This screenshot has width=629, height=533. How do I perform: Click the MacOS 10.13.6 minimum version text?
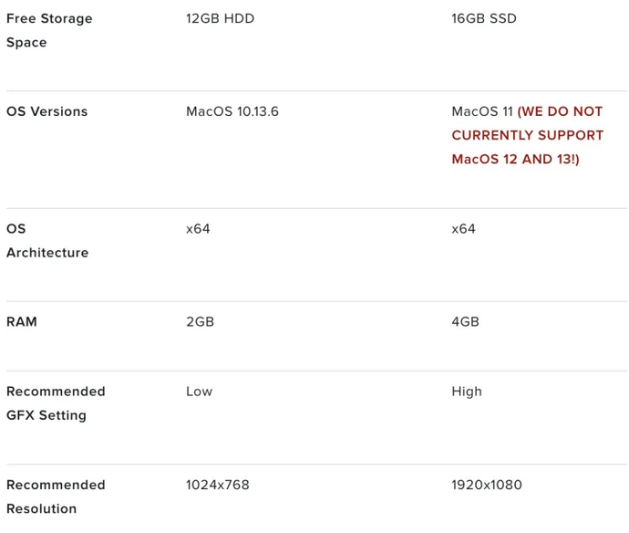pyautogui.click(x=232, y=111)
